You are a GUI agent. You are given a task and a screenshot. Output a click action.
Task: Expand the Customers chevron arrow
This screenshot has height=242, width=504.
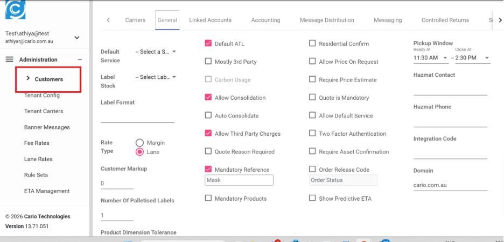pos(28,79)
